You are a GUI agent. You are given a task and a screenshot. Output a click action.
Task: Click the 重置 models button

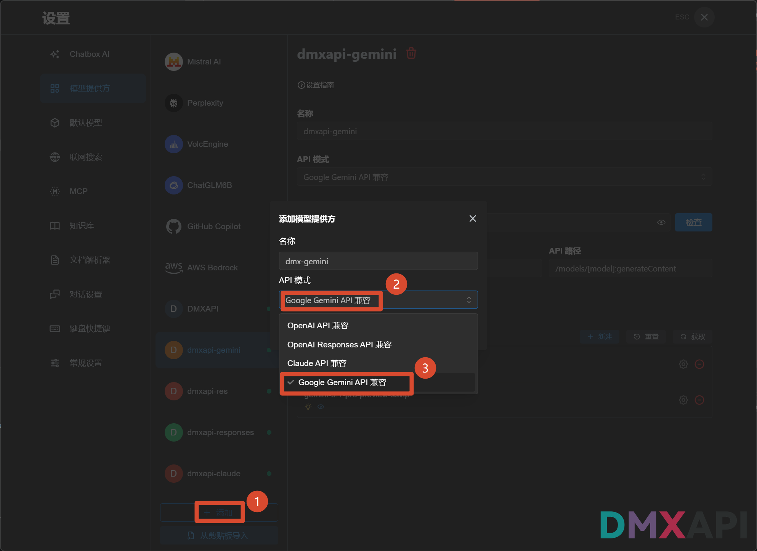tap(646, 337)
